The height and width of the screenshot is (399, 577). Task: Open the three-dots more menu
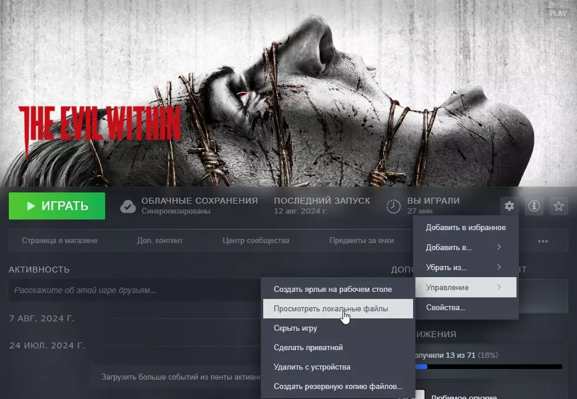[543, 241]
